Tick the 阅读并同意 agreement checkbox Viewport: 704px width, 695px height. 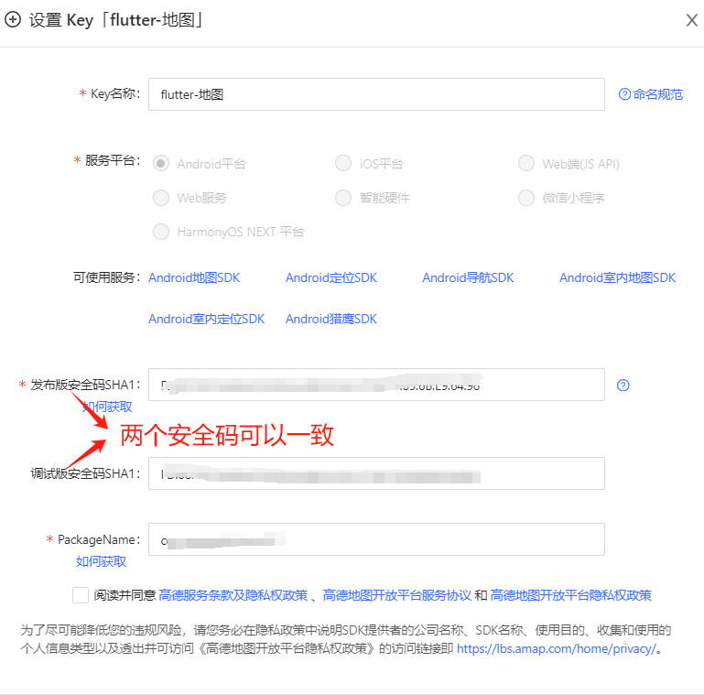click(x=81, y=595)
